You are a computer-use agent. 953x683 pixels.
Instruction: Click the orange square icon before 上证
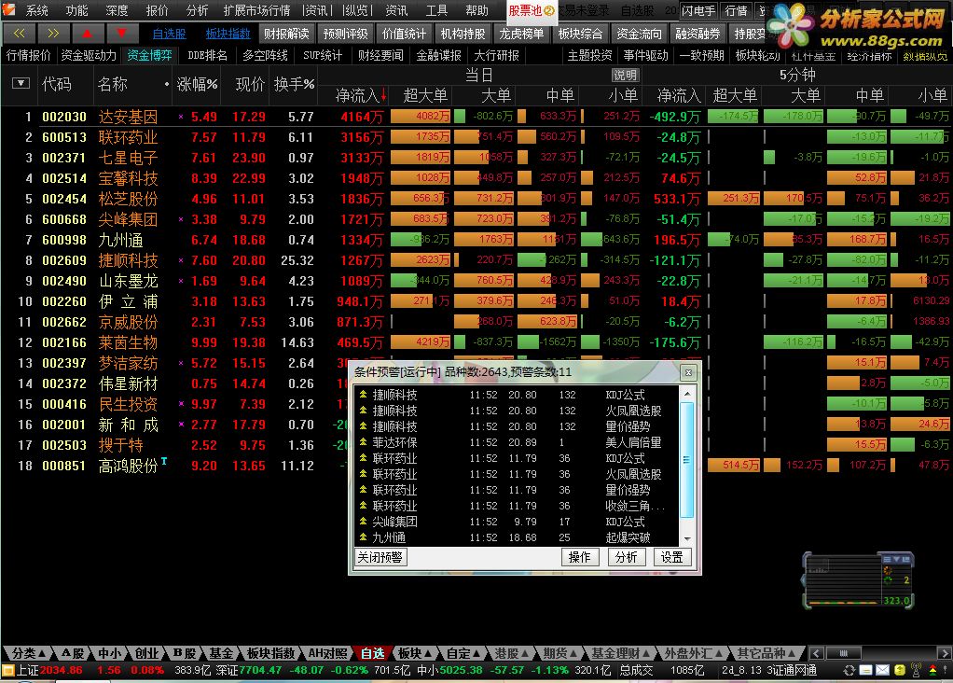pyautogui.click(x=7, y=670)
